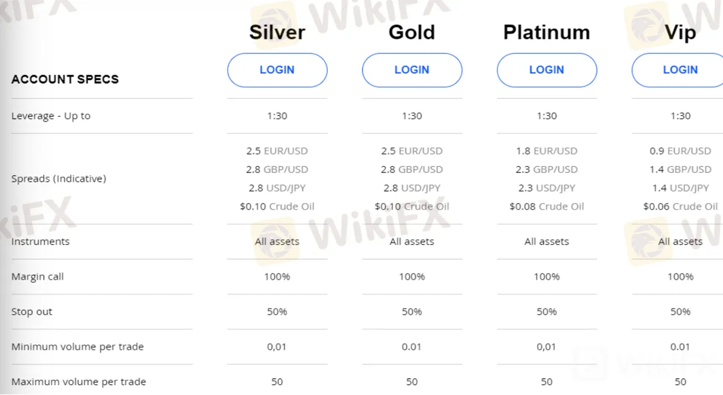
Task: Click the Spreads (Indicative) row label
Action: [58, 179]
